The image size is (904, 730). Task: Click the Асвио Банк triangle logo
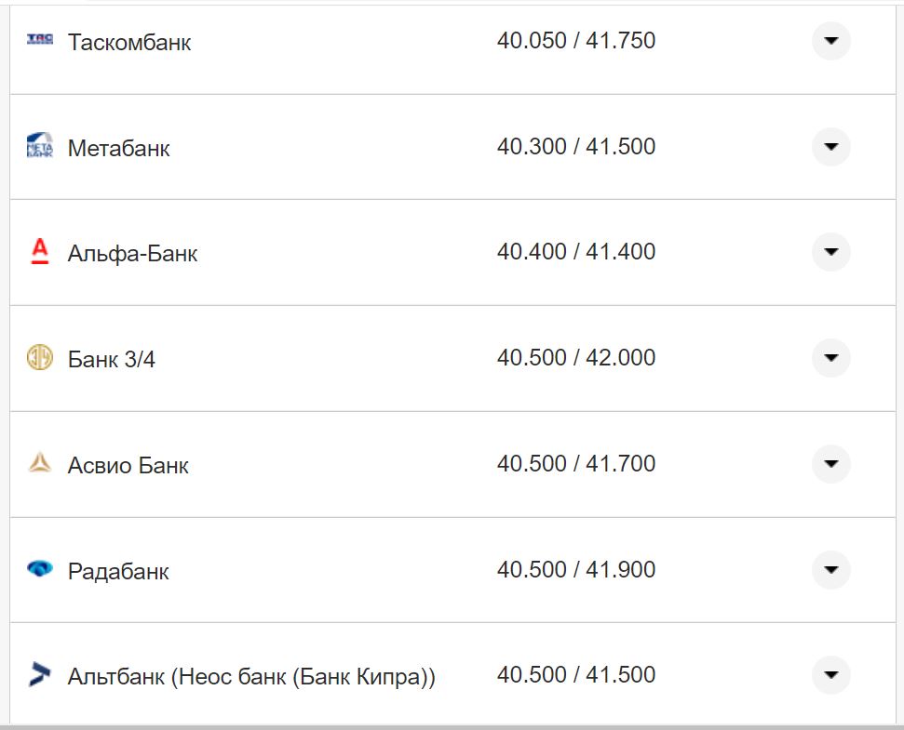point(40,463)
